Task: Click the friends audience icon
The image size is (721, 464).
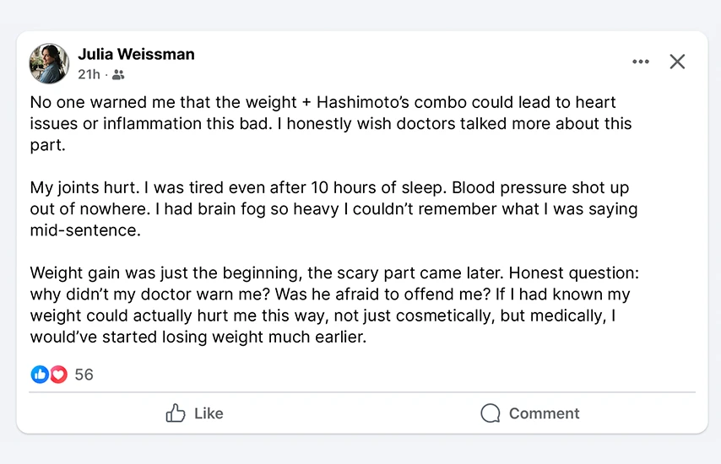Action: [118, 75]
